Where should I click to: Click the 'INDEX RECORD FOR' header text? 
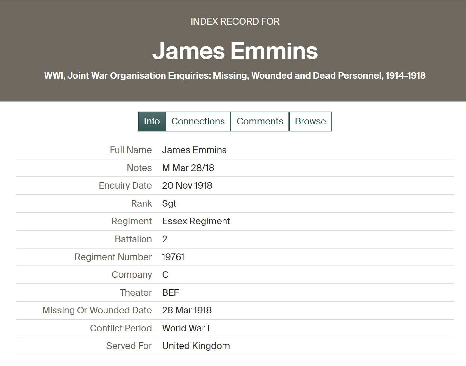pyautogui.click(x=235, y=21)
